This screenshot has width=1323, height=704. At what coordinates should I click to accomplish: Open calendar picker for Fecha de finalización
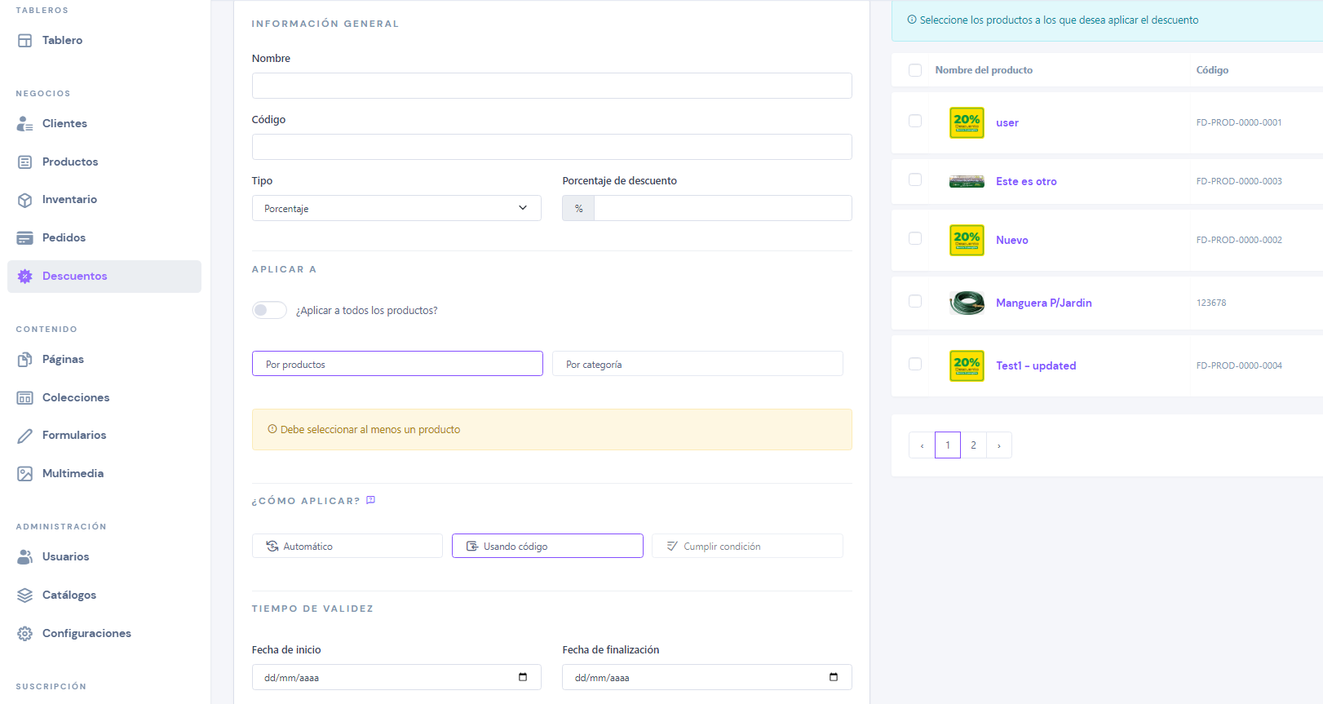[x=834, y=677]
